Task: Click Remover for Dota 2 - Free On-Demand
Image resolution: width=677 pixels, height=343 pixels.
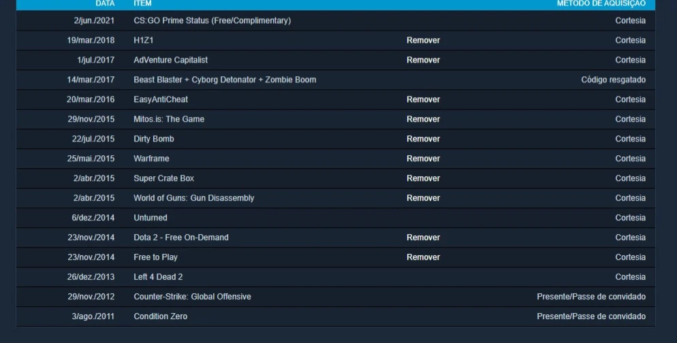Action: tap(423, 238)
